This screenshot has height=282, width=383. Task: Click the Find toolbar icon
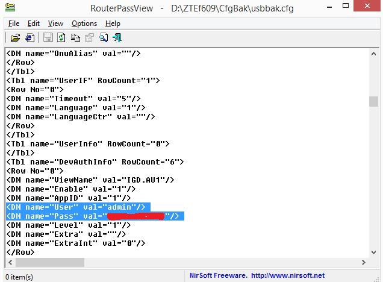click(x=104, y=37)
